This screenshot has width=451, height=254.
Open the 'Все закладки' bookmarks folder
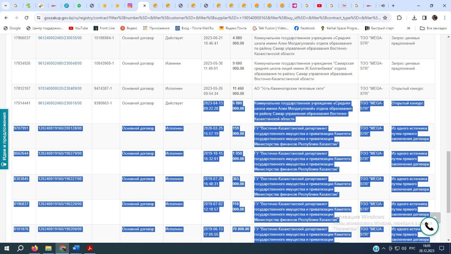433,28
